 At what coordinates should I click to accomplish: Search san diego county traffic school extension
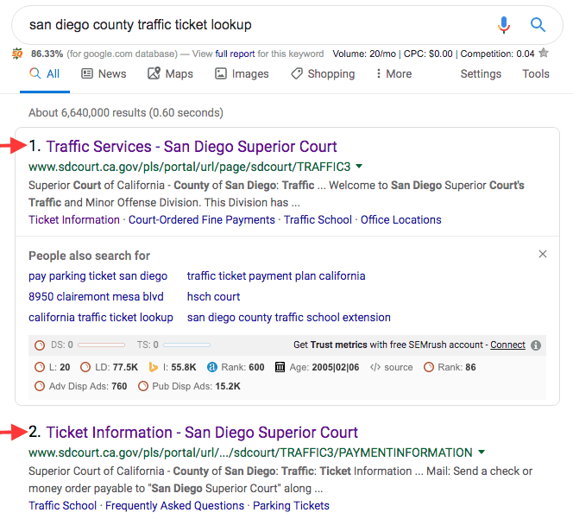click(x=289, y=318)
